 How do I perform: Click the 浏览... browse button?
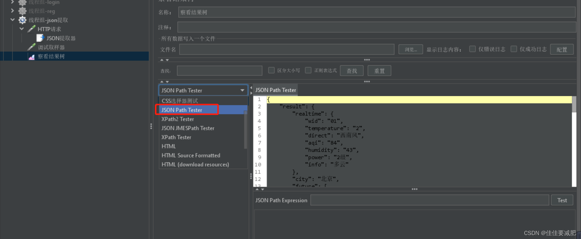(411, 49)
